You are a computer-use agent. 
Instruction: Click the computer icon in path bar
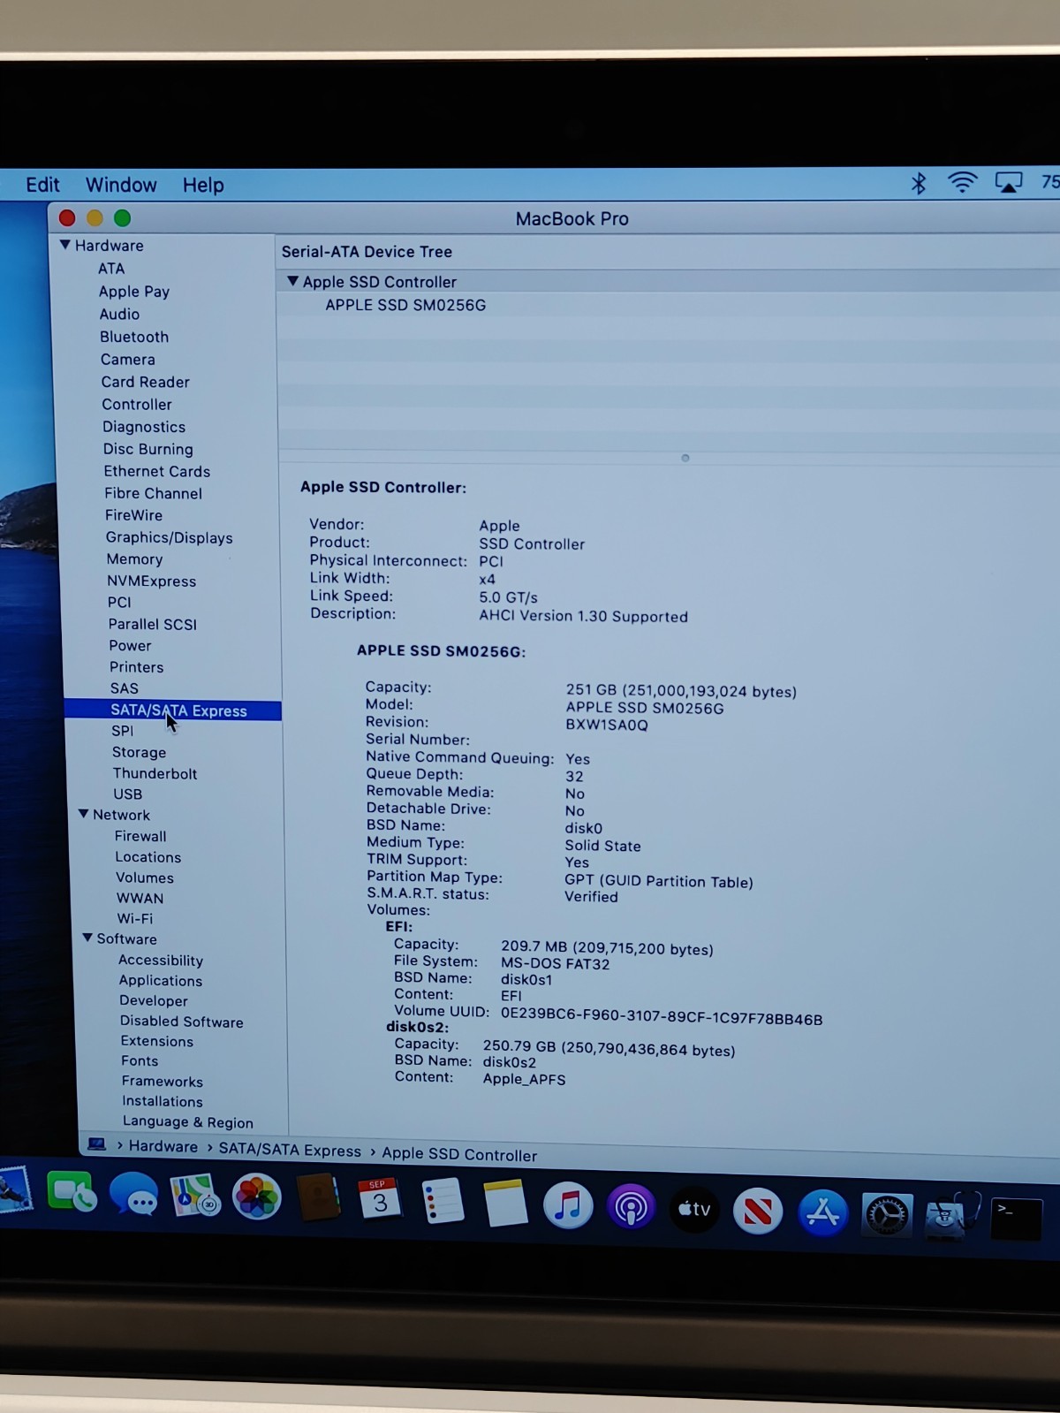click(97, 1144)
